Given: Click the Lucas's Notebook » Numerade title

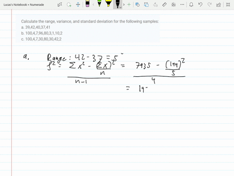Looking at the screenshot, I should [24, 5].
